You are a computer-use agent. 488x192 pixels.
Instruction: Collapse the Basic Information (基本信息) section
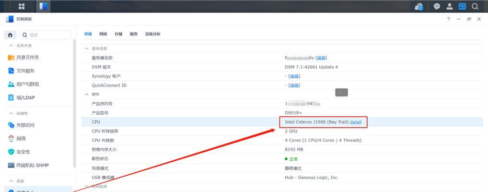pyautogui.click(x=86, y=48)
